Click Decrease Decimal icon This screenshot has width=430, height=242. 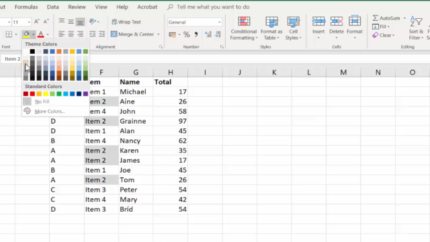pyautogui.click(x=218, y=34)
